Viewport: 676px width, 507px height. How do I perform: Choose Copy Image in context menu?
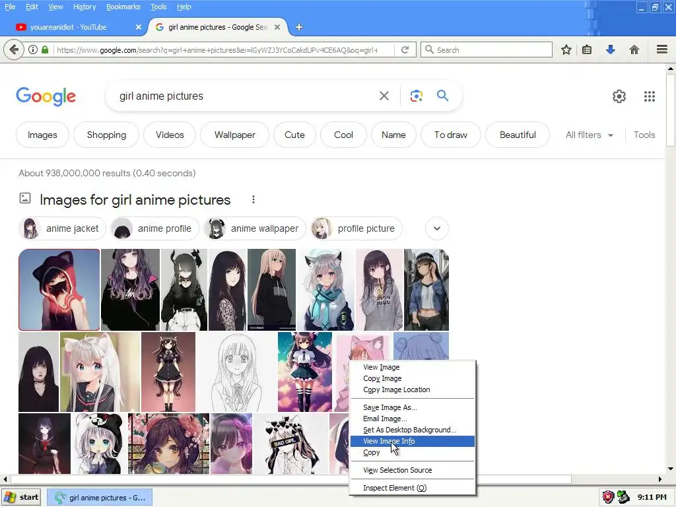[412, 378]
